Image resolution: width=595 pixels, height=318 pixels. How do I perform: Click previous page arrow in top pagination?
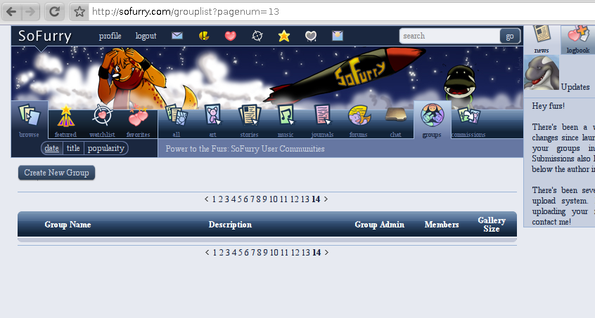pos(207,199)
